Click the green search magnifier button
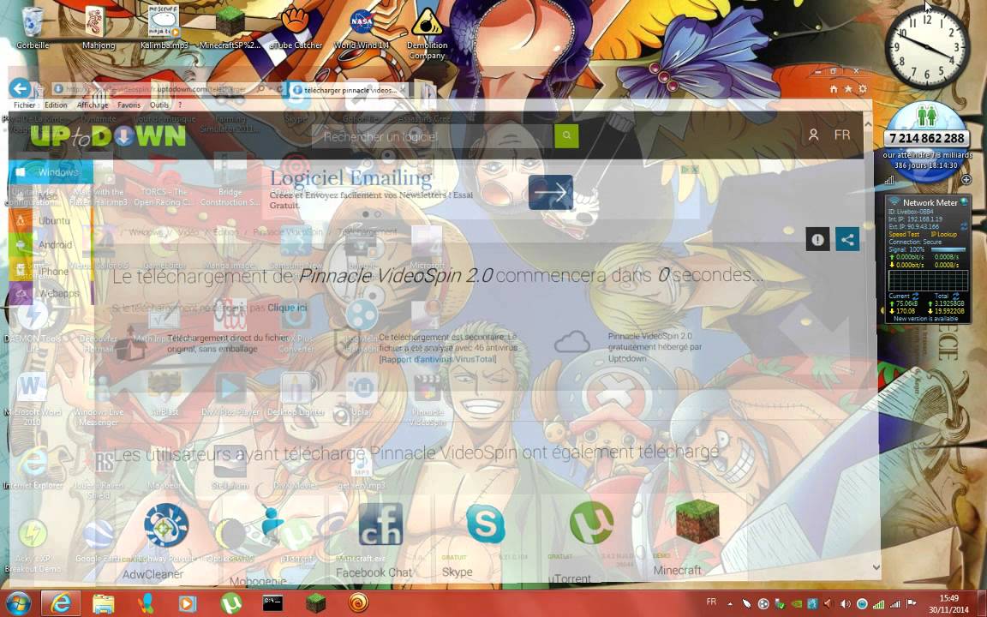The image size is (987, 617). pos(566,136)
